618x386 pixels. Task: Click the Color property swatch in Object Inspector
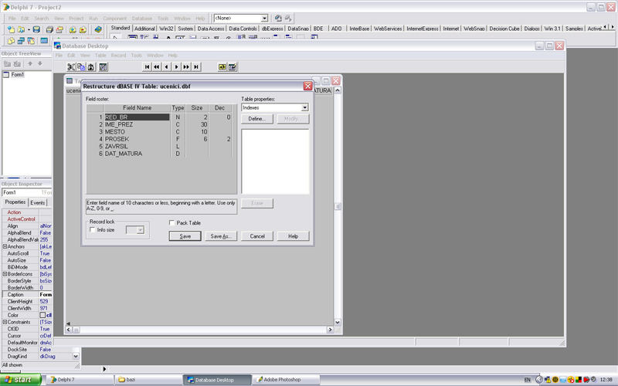pyautogui.click(x=42, y=315)
